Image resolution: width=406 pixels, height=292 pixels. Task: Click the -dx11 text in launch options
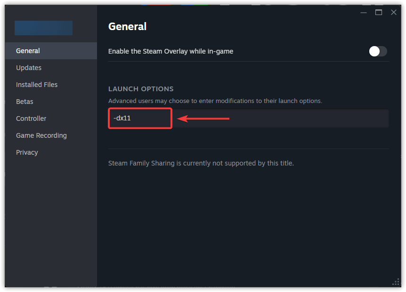click(x=122, y=118)
